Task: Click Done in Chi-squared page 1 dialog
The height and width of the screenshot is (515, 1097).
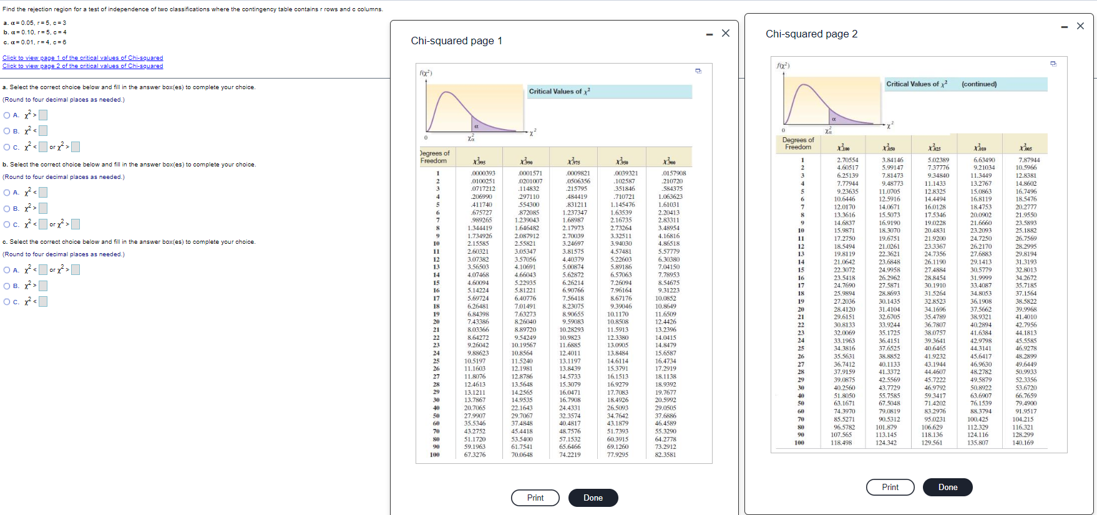Action: pos(593,498)
